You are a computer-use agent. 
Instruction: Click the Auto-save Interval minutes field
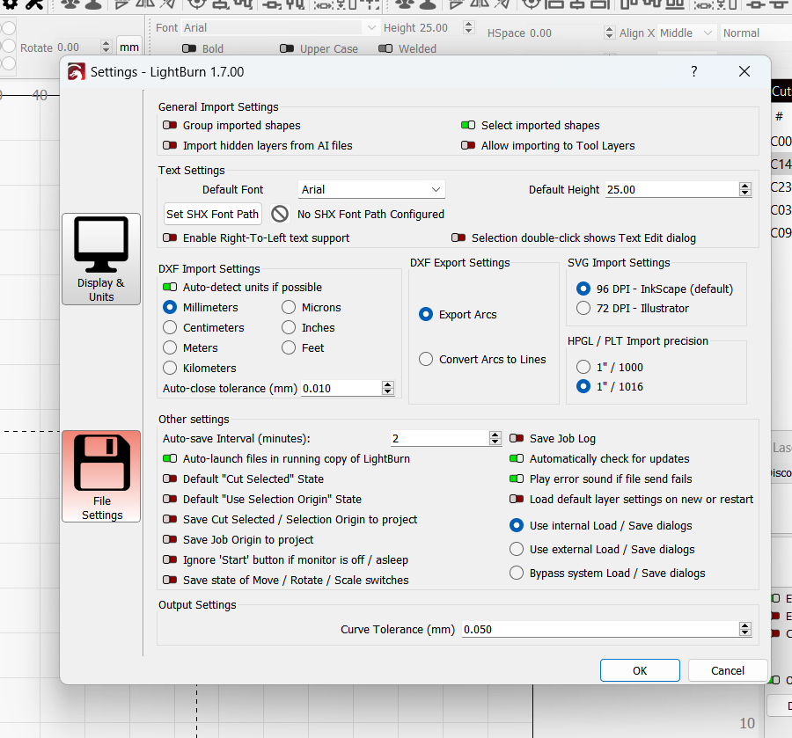[440, 438]
